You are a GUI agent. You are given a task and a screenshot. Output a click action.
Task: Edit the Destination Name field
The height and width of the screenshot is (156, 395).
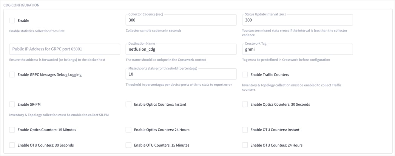[181, 49]
